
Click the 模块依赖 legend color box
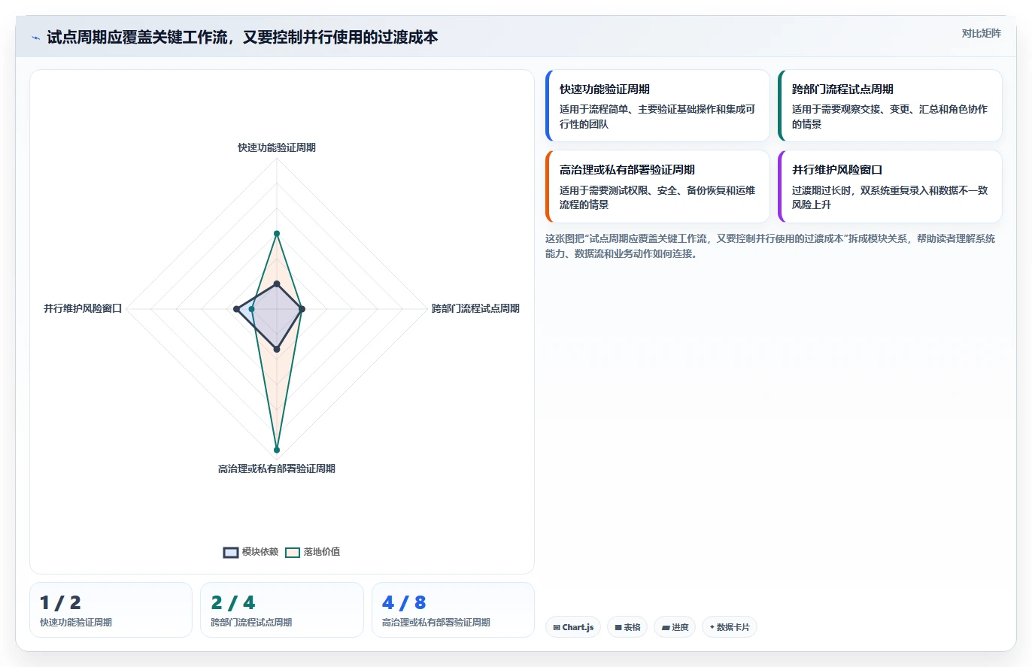(x=231, y=552)
